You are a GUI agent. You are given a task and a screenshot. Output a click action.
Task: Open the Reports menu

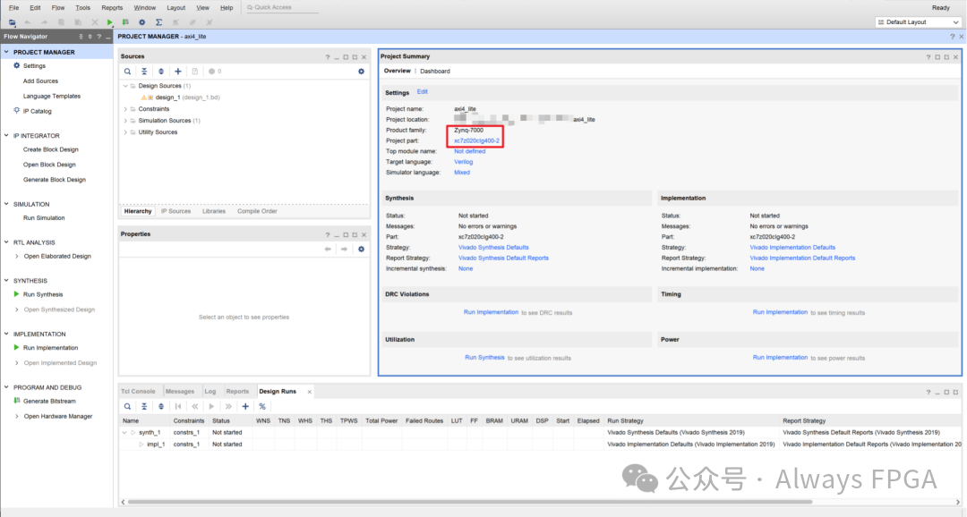click(x=112, y=8)
